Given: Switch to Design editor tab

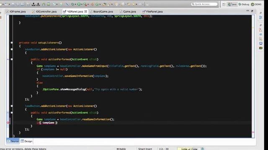Looking at the screenshot, I should pos(26,141).
